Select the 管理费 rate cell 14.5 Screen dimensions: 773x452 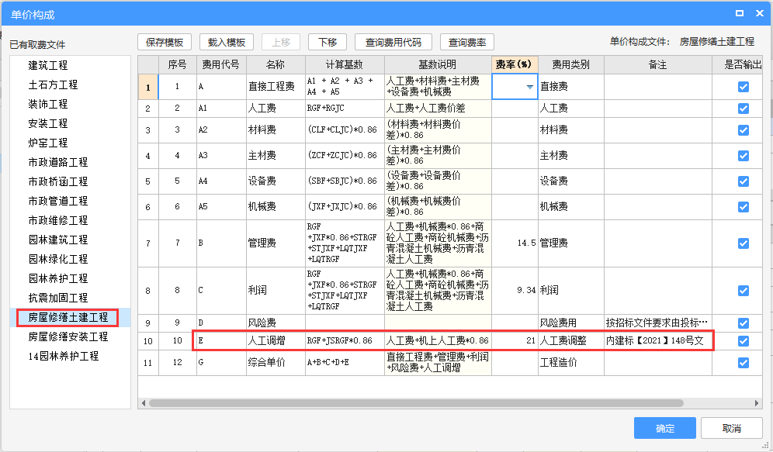(515, 243)
